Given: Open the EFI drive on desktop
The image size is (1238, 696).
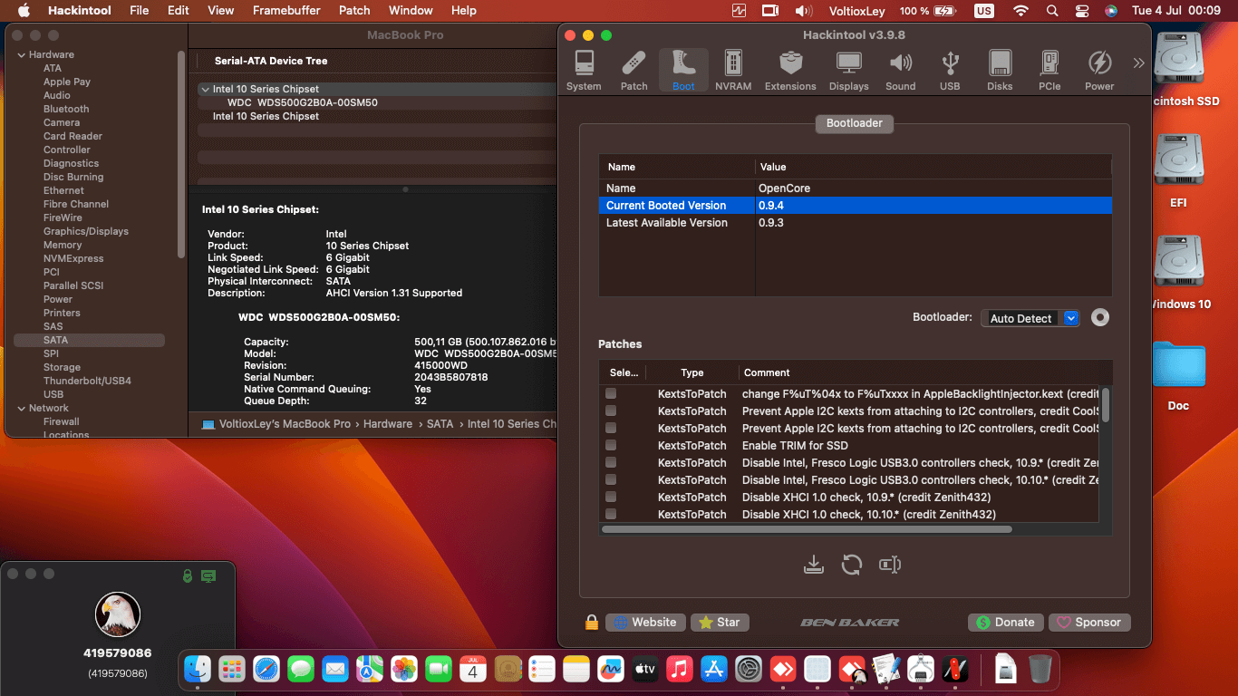Looking at the screenshot, I should (1178, 170).
